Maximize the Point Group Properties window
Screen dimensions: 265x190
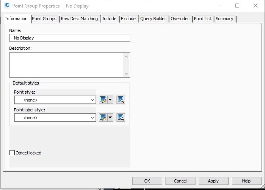tap(237, 6)
